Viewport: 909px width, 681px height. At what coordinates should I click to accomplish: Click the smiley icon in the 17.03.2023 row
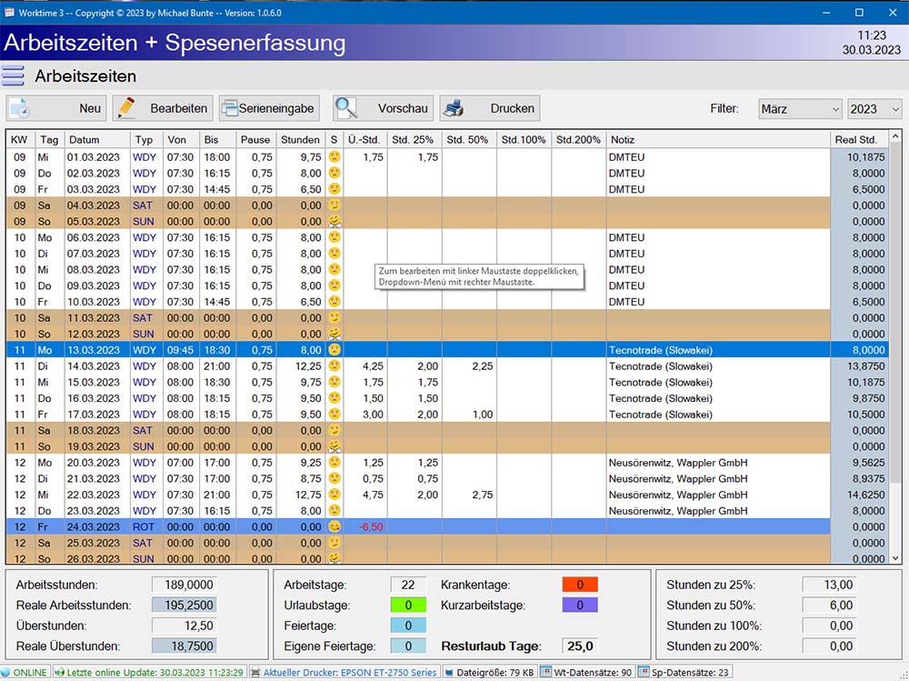pos(334,415)
